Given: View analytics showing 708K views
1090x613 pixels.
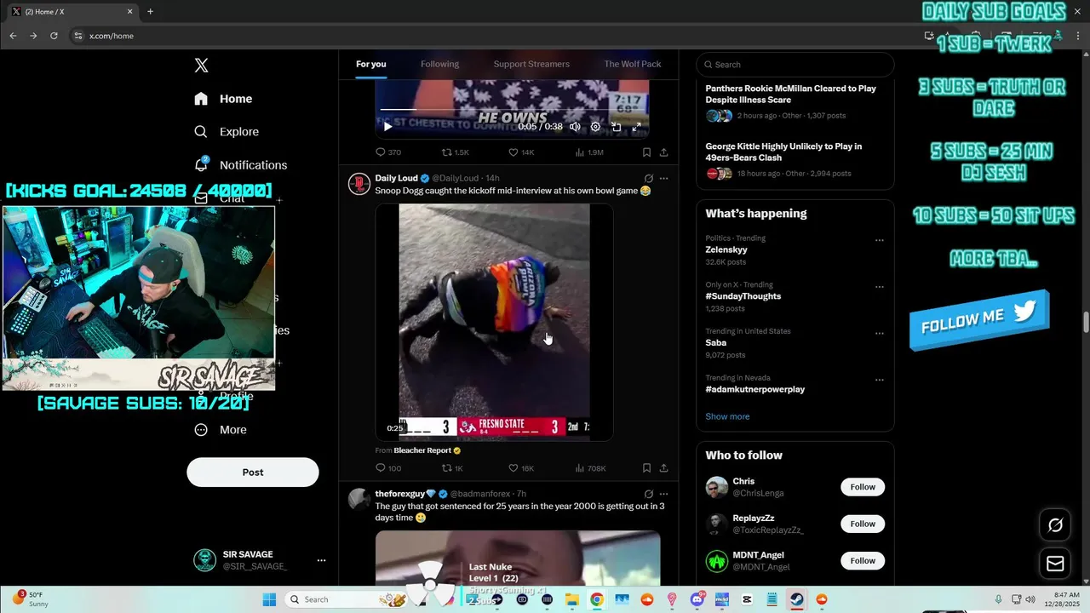Looking at the screenshot, I should pos(590,468).
